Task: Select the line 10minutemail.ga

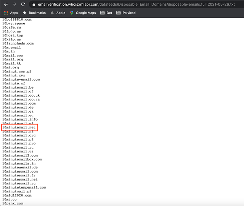Action: point(18,111)
